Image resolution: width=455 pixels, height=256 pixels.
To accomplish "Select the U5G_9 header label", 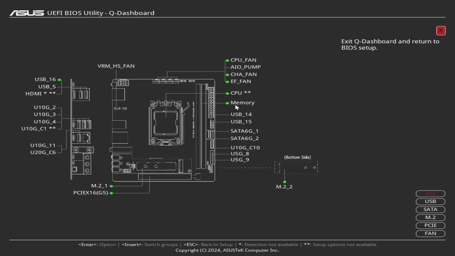I will [240, 160].
